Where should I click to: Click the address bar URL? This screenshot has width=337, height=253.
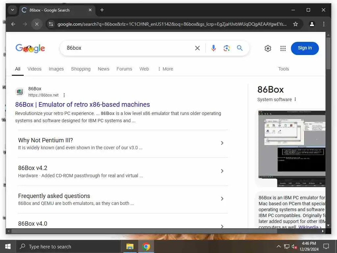pos(172,24)
